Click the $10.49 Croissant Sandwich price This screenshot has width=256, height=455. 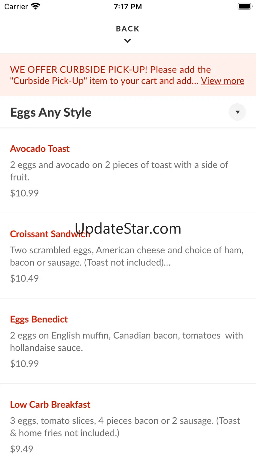point(24,278)
